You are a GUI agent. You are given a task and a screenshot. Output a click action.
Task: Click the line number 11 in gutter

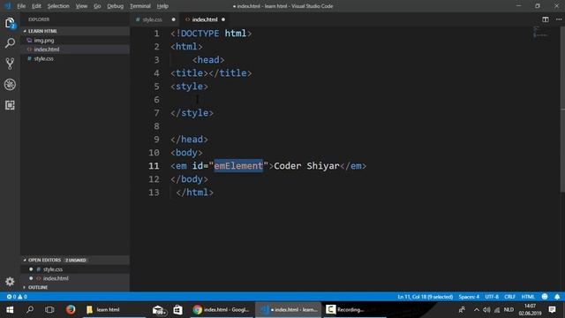154,166
